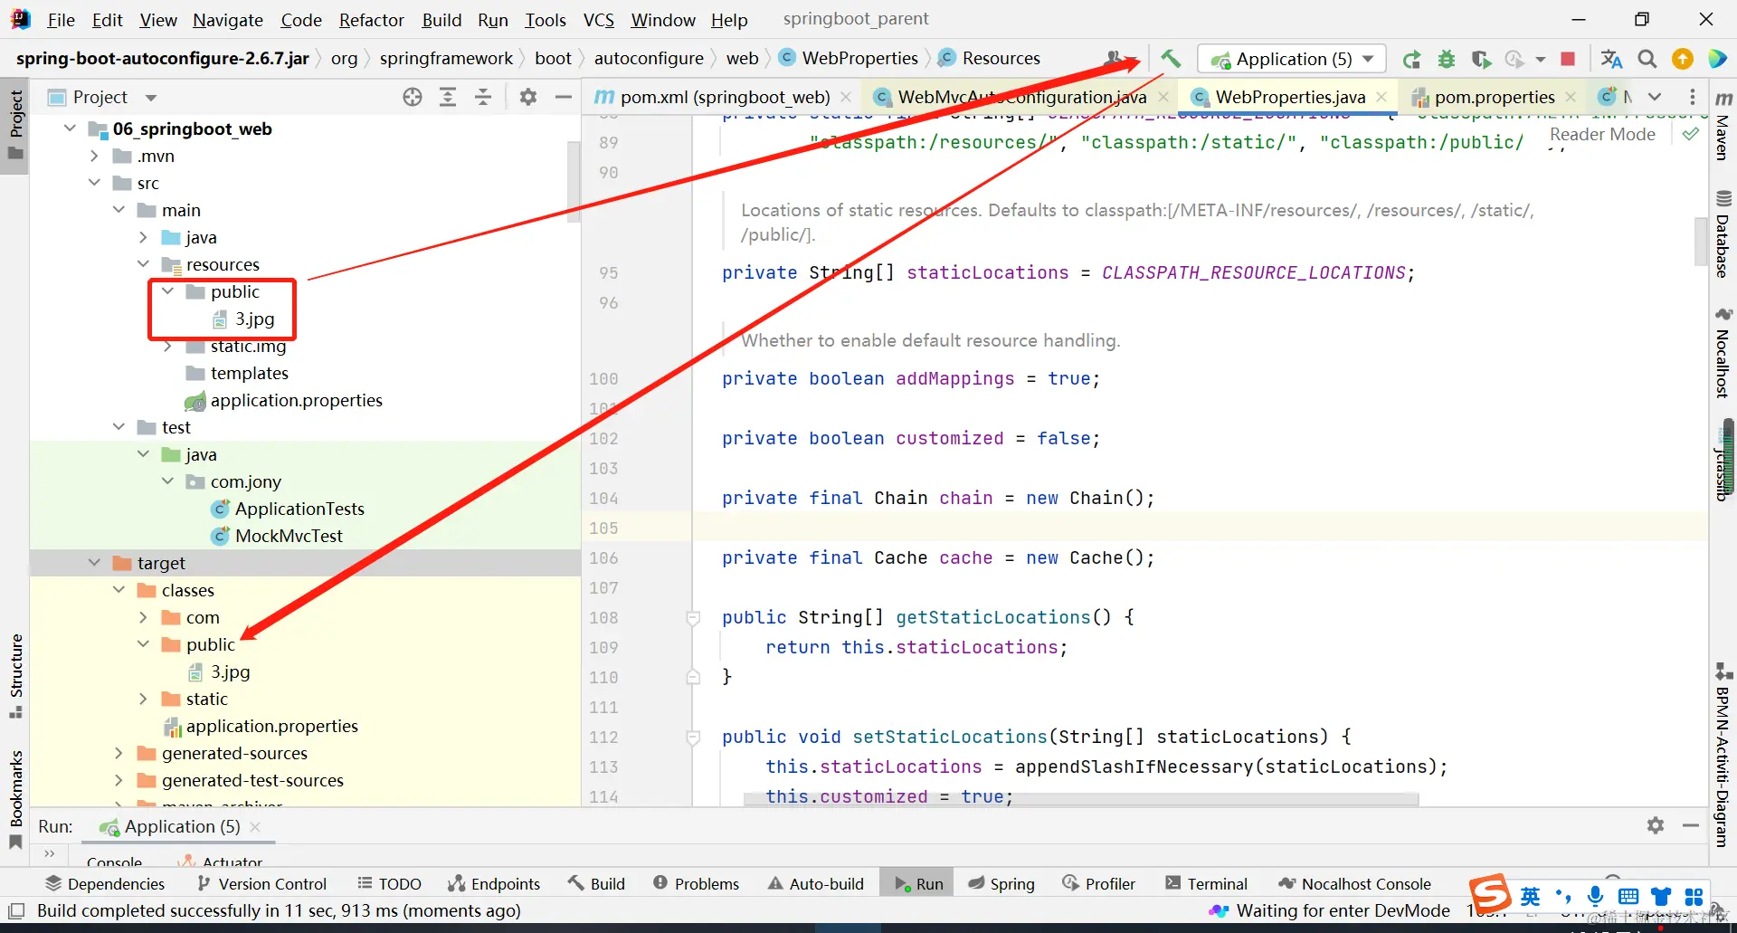Viewport: 1737px width, 933px height.
Task: Show hidden editor tabs dropdown
Action: 1655,97
